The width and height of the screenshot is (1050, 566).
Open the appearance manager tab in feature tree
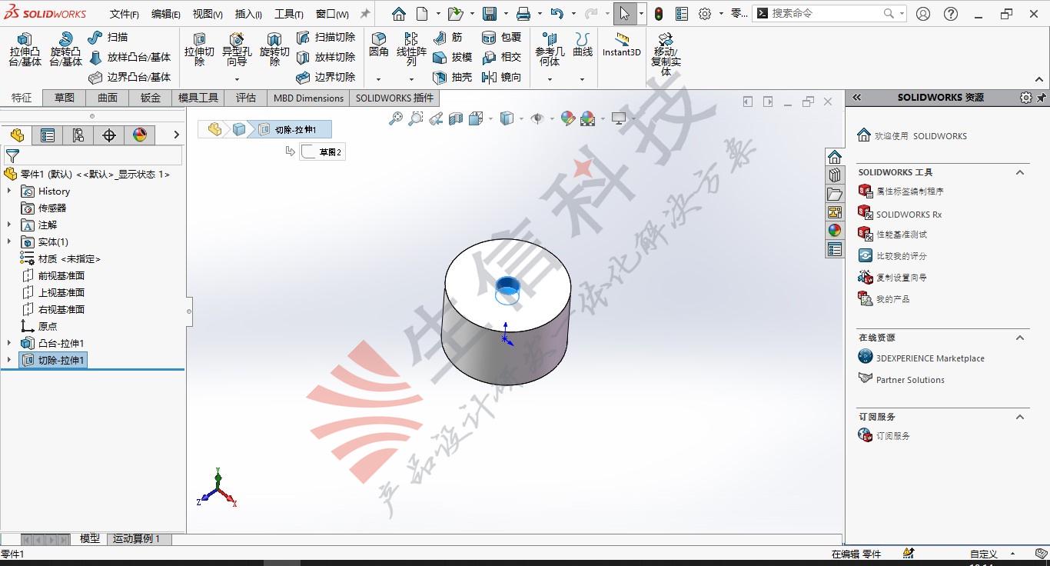[140, 135]
